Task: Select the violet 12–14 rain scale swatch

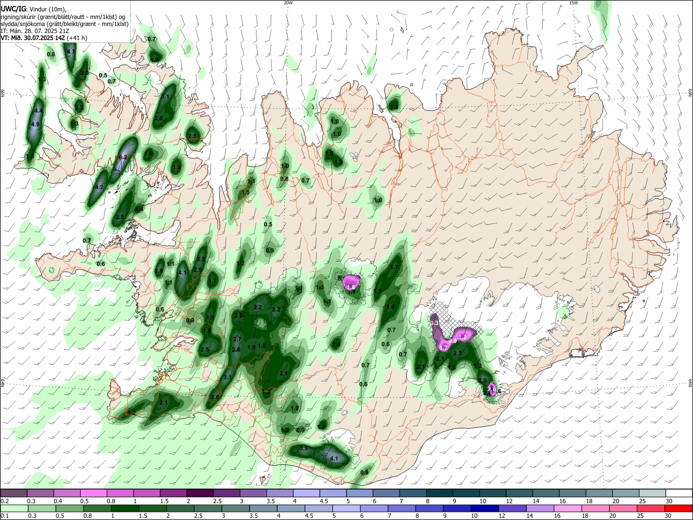Action: [512, 508]
